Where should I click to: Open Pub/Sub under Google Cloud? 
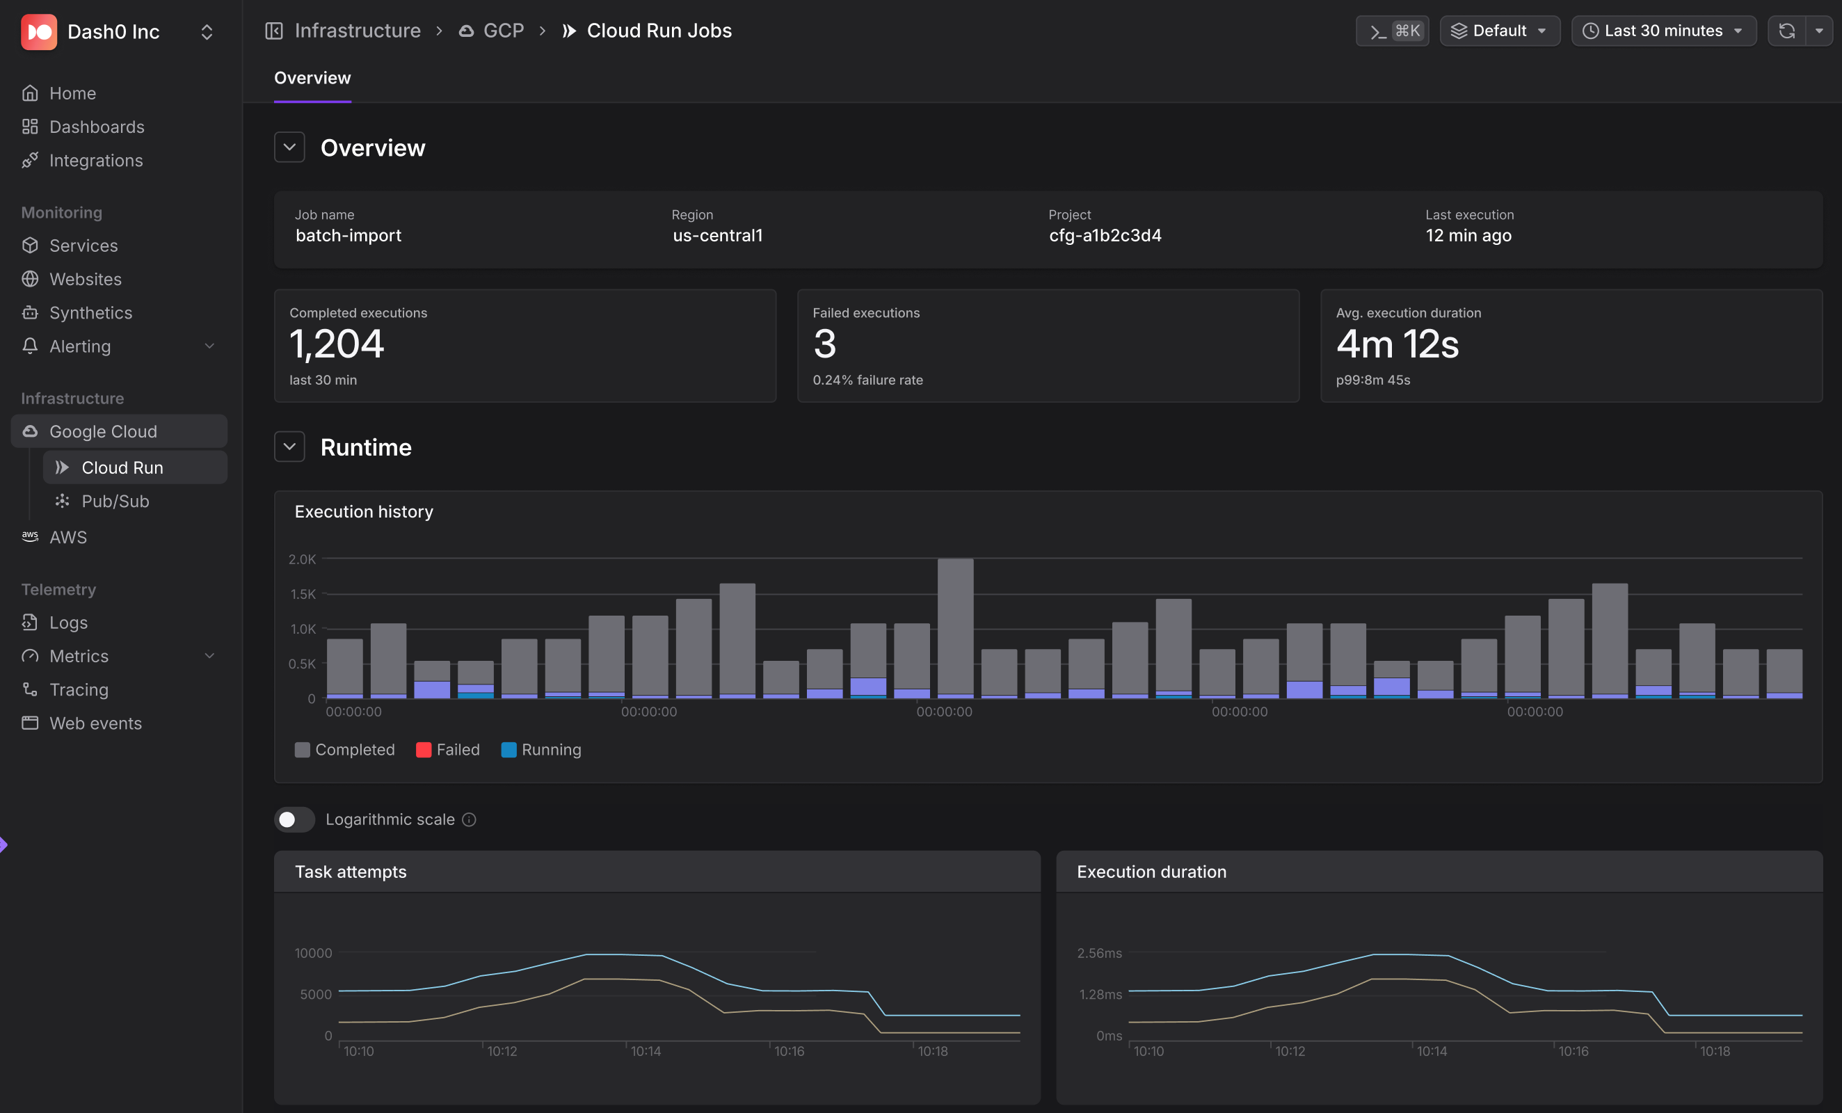[115, 501]
